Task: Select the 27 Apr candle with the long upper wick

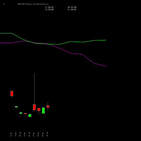Action: pos(34,107)
